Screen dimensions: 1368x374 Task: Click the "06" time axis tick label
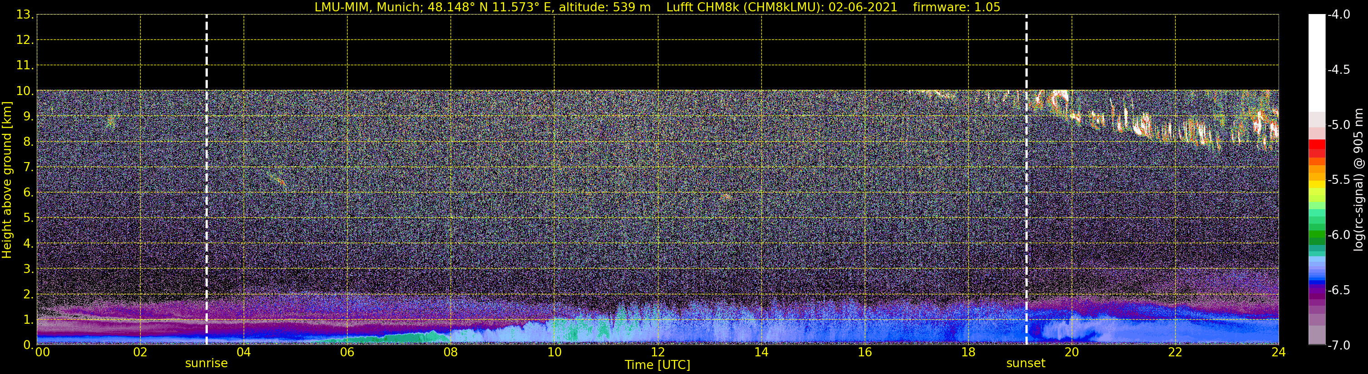coord(347,352)
